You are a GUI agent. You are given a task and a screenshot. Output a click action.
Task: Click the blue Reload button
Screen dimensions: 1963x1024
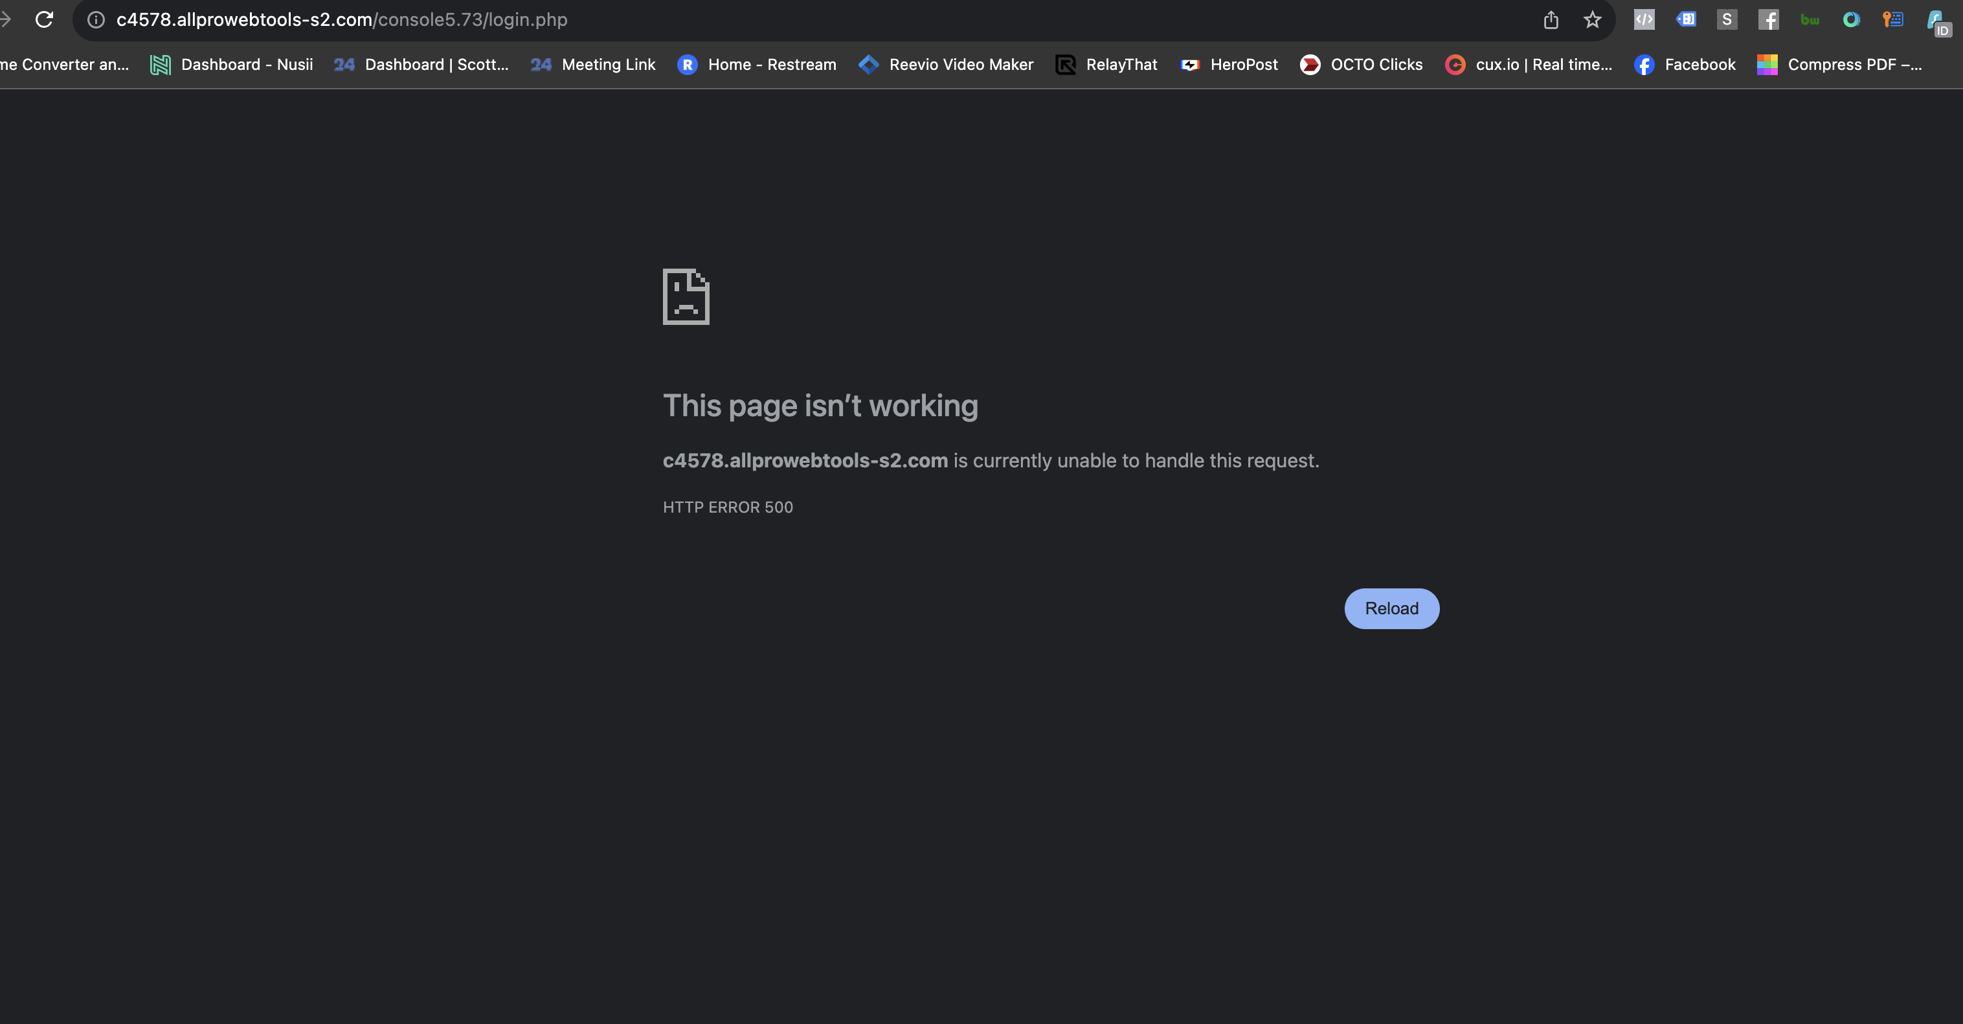point(1391,608)
